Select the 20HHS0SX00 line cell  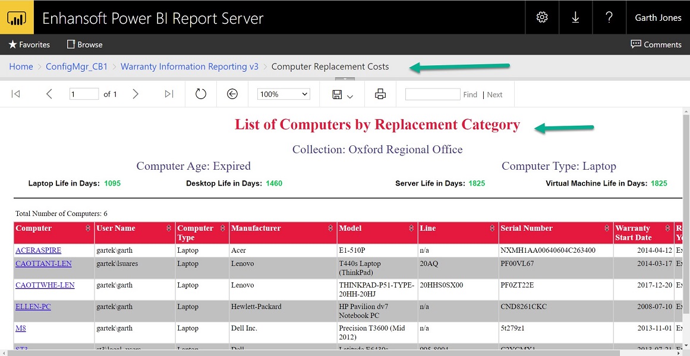[x=458, y=289]
